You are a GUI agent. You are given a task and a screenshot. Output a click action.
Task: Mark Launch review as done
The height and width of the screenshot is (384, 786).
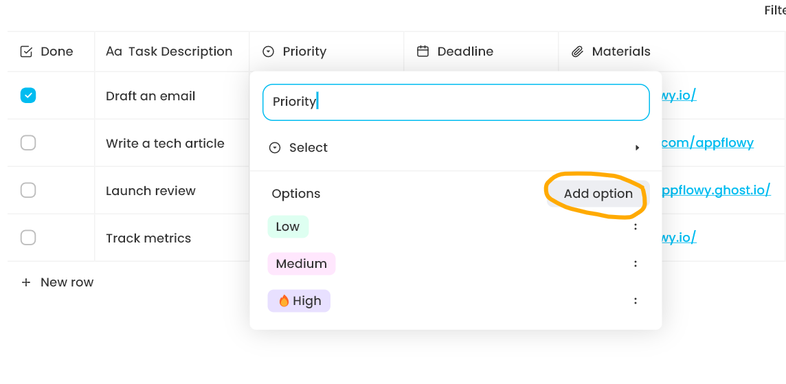28,190
